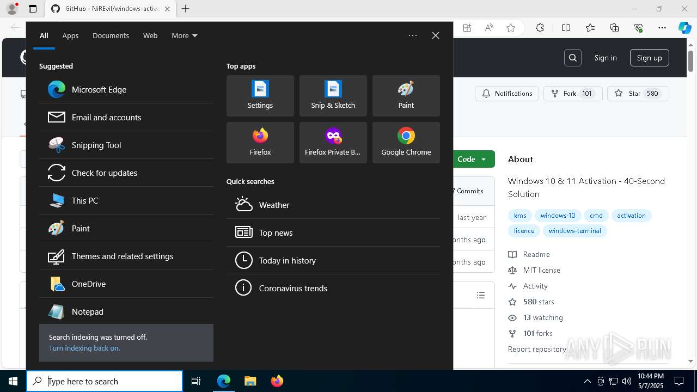Open the MIT license link
This screenshot has width=697, height=392.
pyautogui.click(x=534, y=270)
